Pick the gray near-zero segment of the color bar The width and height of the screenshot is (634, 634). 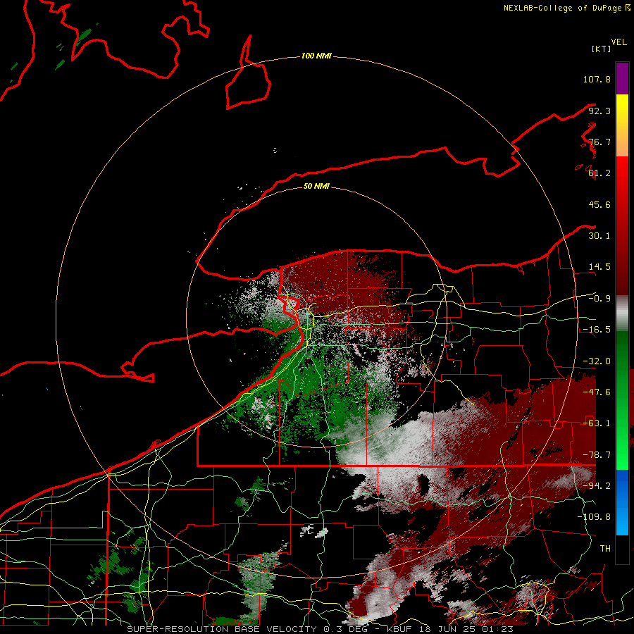(622, 313)
